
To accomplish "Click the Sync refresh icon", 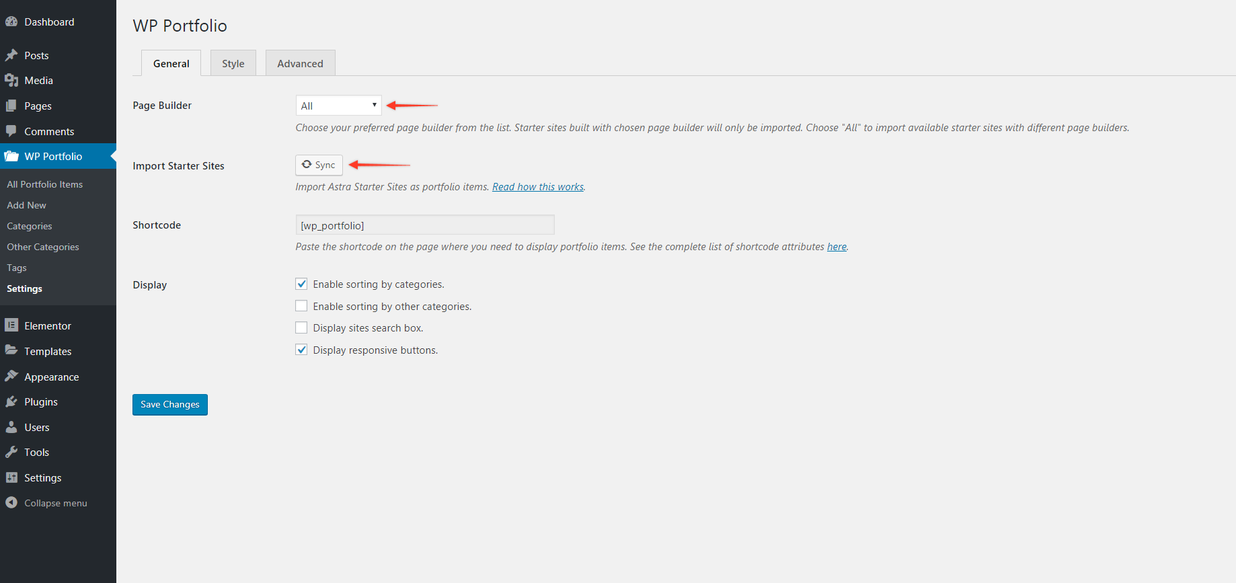I will coord(307,164).
